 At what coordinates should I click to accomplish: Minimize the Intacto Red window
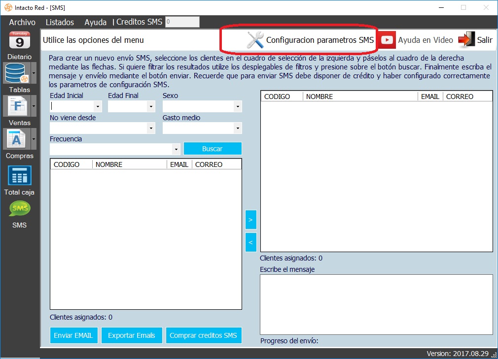441,7
